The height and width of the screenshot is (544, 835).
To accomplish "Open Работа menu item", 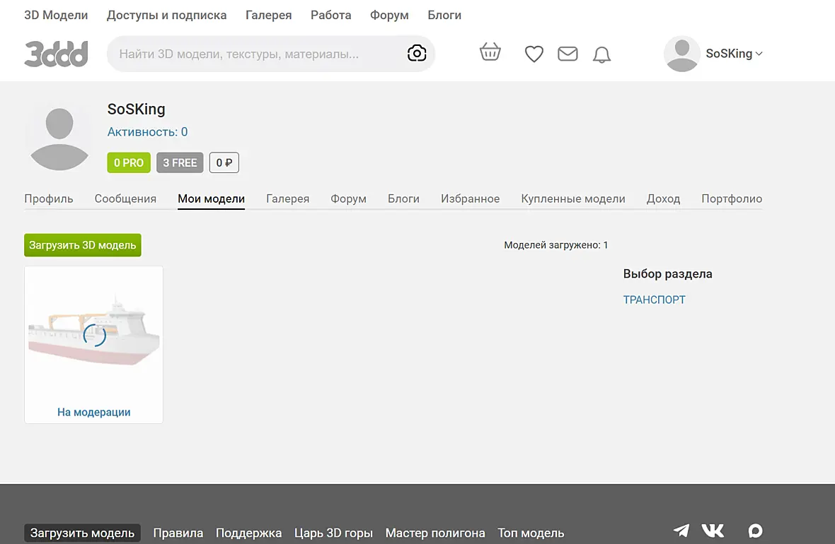I will (x=330, y=16).
